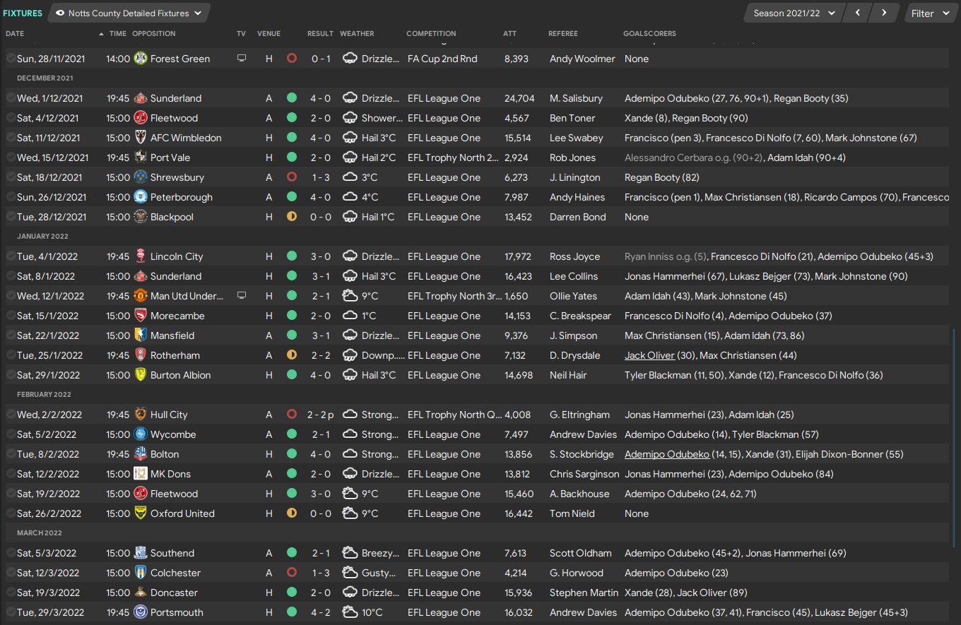
Task: Click the draw indicator on Blackpool row
Action: tap(292, 217)
